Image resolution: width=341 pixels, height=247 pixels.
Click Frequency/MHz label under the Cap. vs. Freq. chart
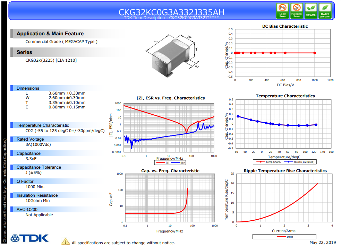[170, 231]
